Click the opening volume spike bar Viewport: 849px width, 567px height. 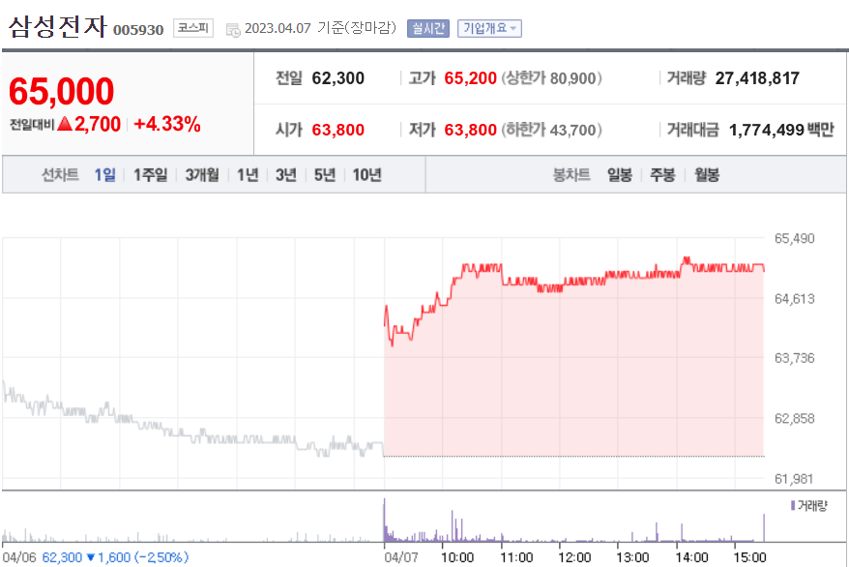385,520
